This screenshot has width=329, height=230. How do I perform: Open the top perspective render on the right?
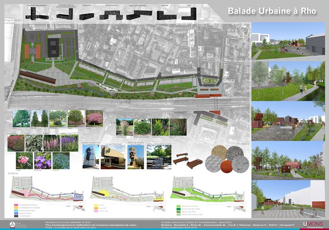tap(288, 41)
